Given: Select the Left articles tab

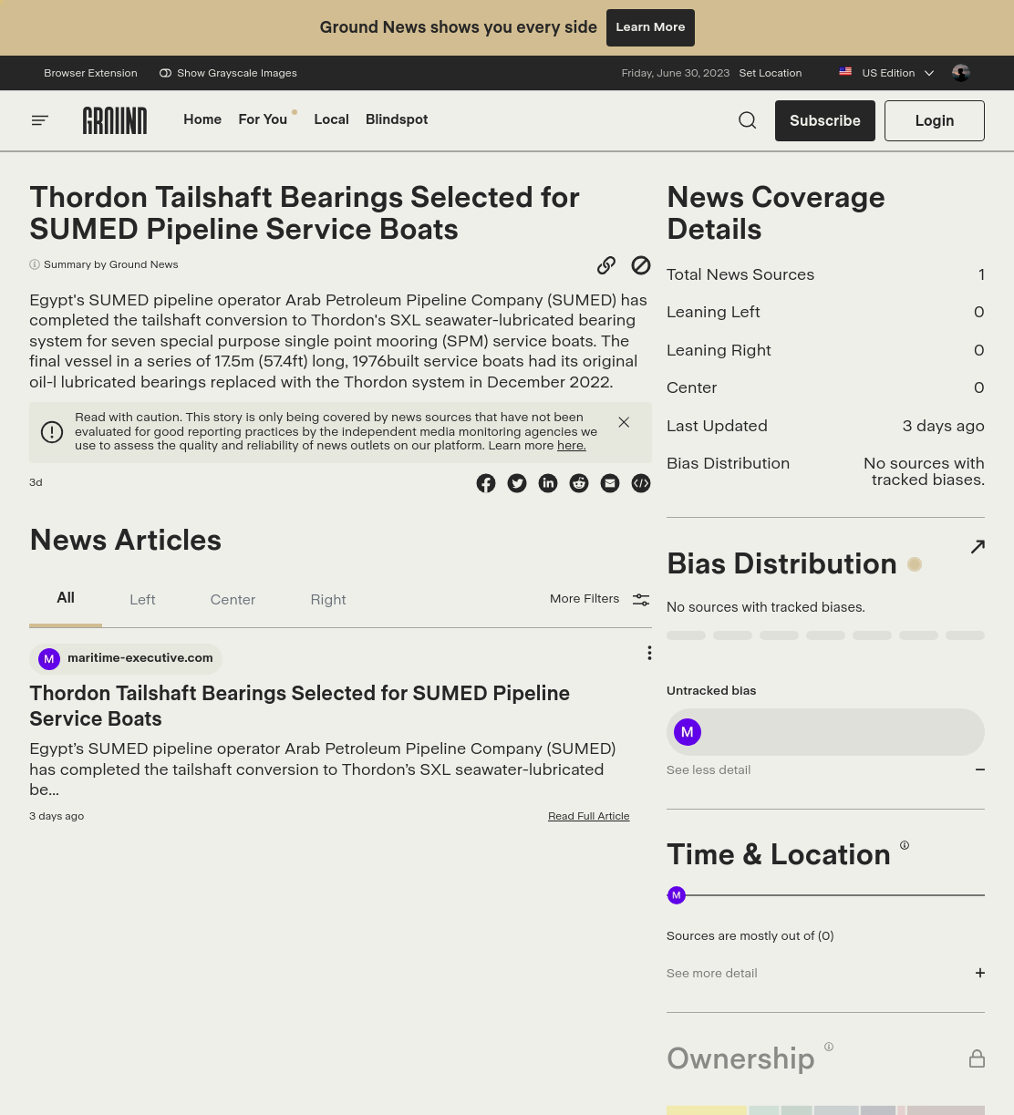Looking at the screenshot, I should click(142, 599).
